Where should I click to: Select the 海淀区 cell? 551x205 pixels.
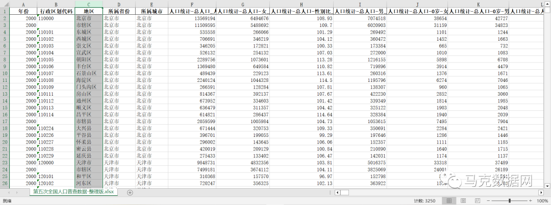[x=89, y=80]
